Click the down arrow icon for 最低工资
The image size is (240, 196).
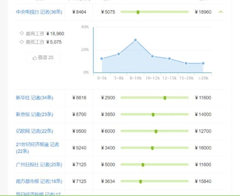(x=22, y=42)
